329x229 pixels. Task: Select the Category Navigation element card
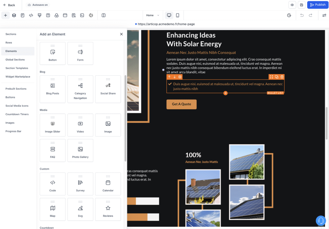coord(80,89)
